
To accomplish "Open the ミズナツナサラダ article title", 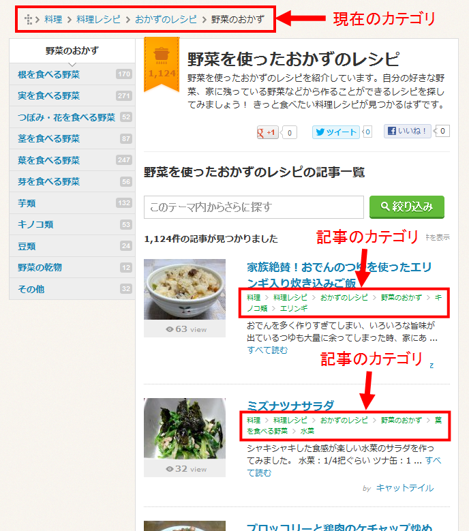I will [290, 406].
